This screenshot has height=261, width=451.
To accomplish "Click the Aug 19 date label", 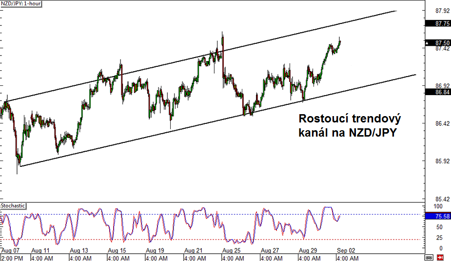I will 155,251.
